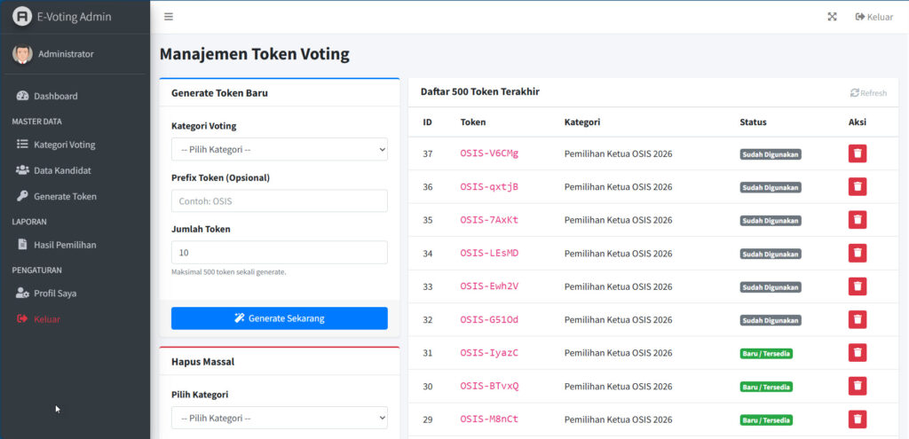Click the E-Voting Admin logo icon

(22, 17)
